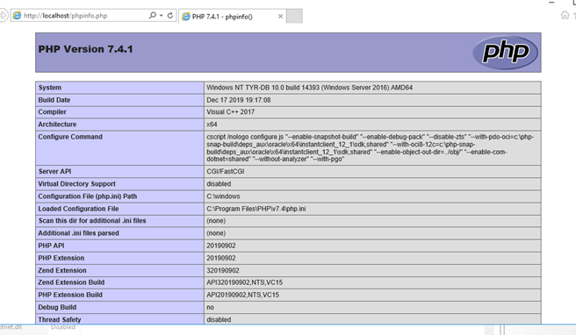Select the CGI/FastCGI value
Screen dimensions: 576x335
coord(225,171)
